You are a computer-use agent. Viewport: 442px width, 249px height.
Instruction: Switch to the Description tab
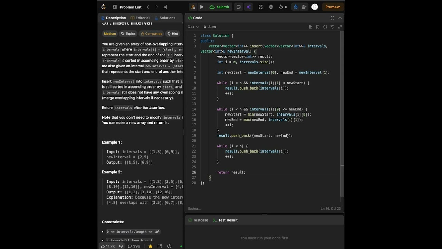(114, 18)
